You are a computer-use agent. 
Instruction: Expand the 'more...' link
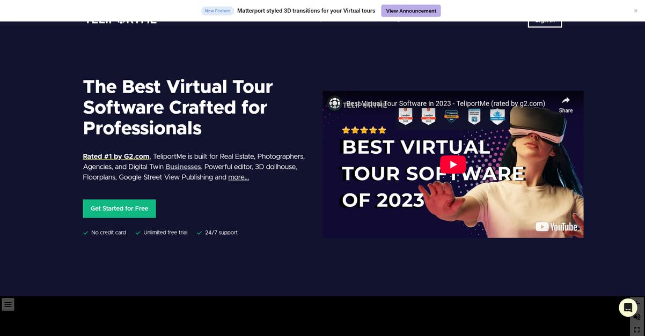pyautogui.click(x=238, y=177)
